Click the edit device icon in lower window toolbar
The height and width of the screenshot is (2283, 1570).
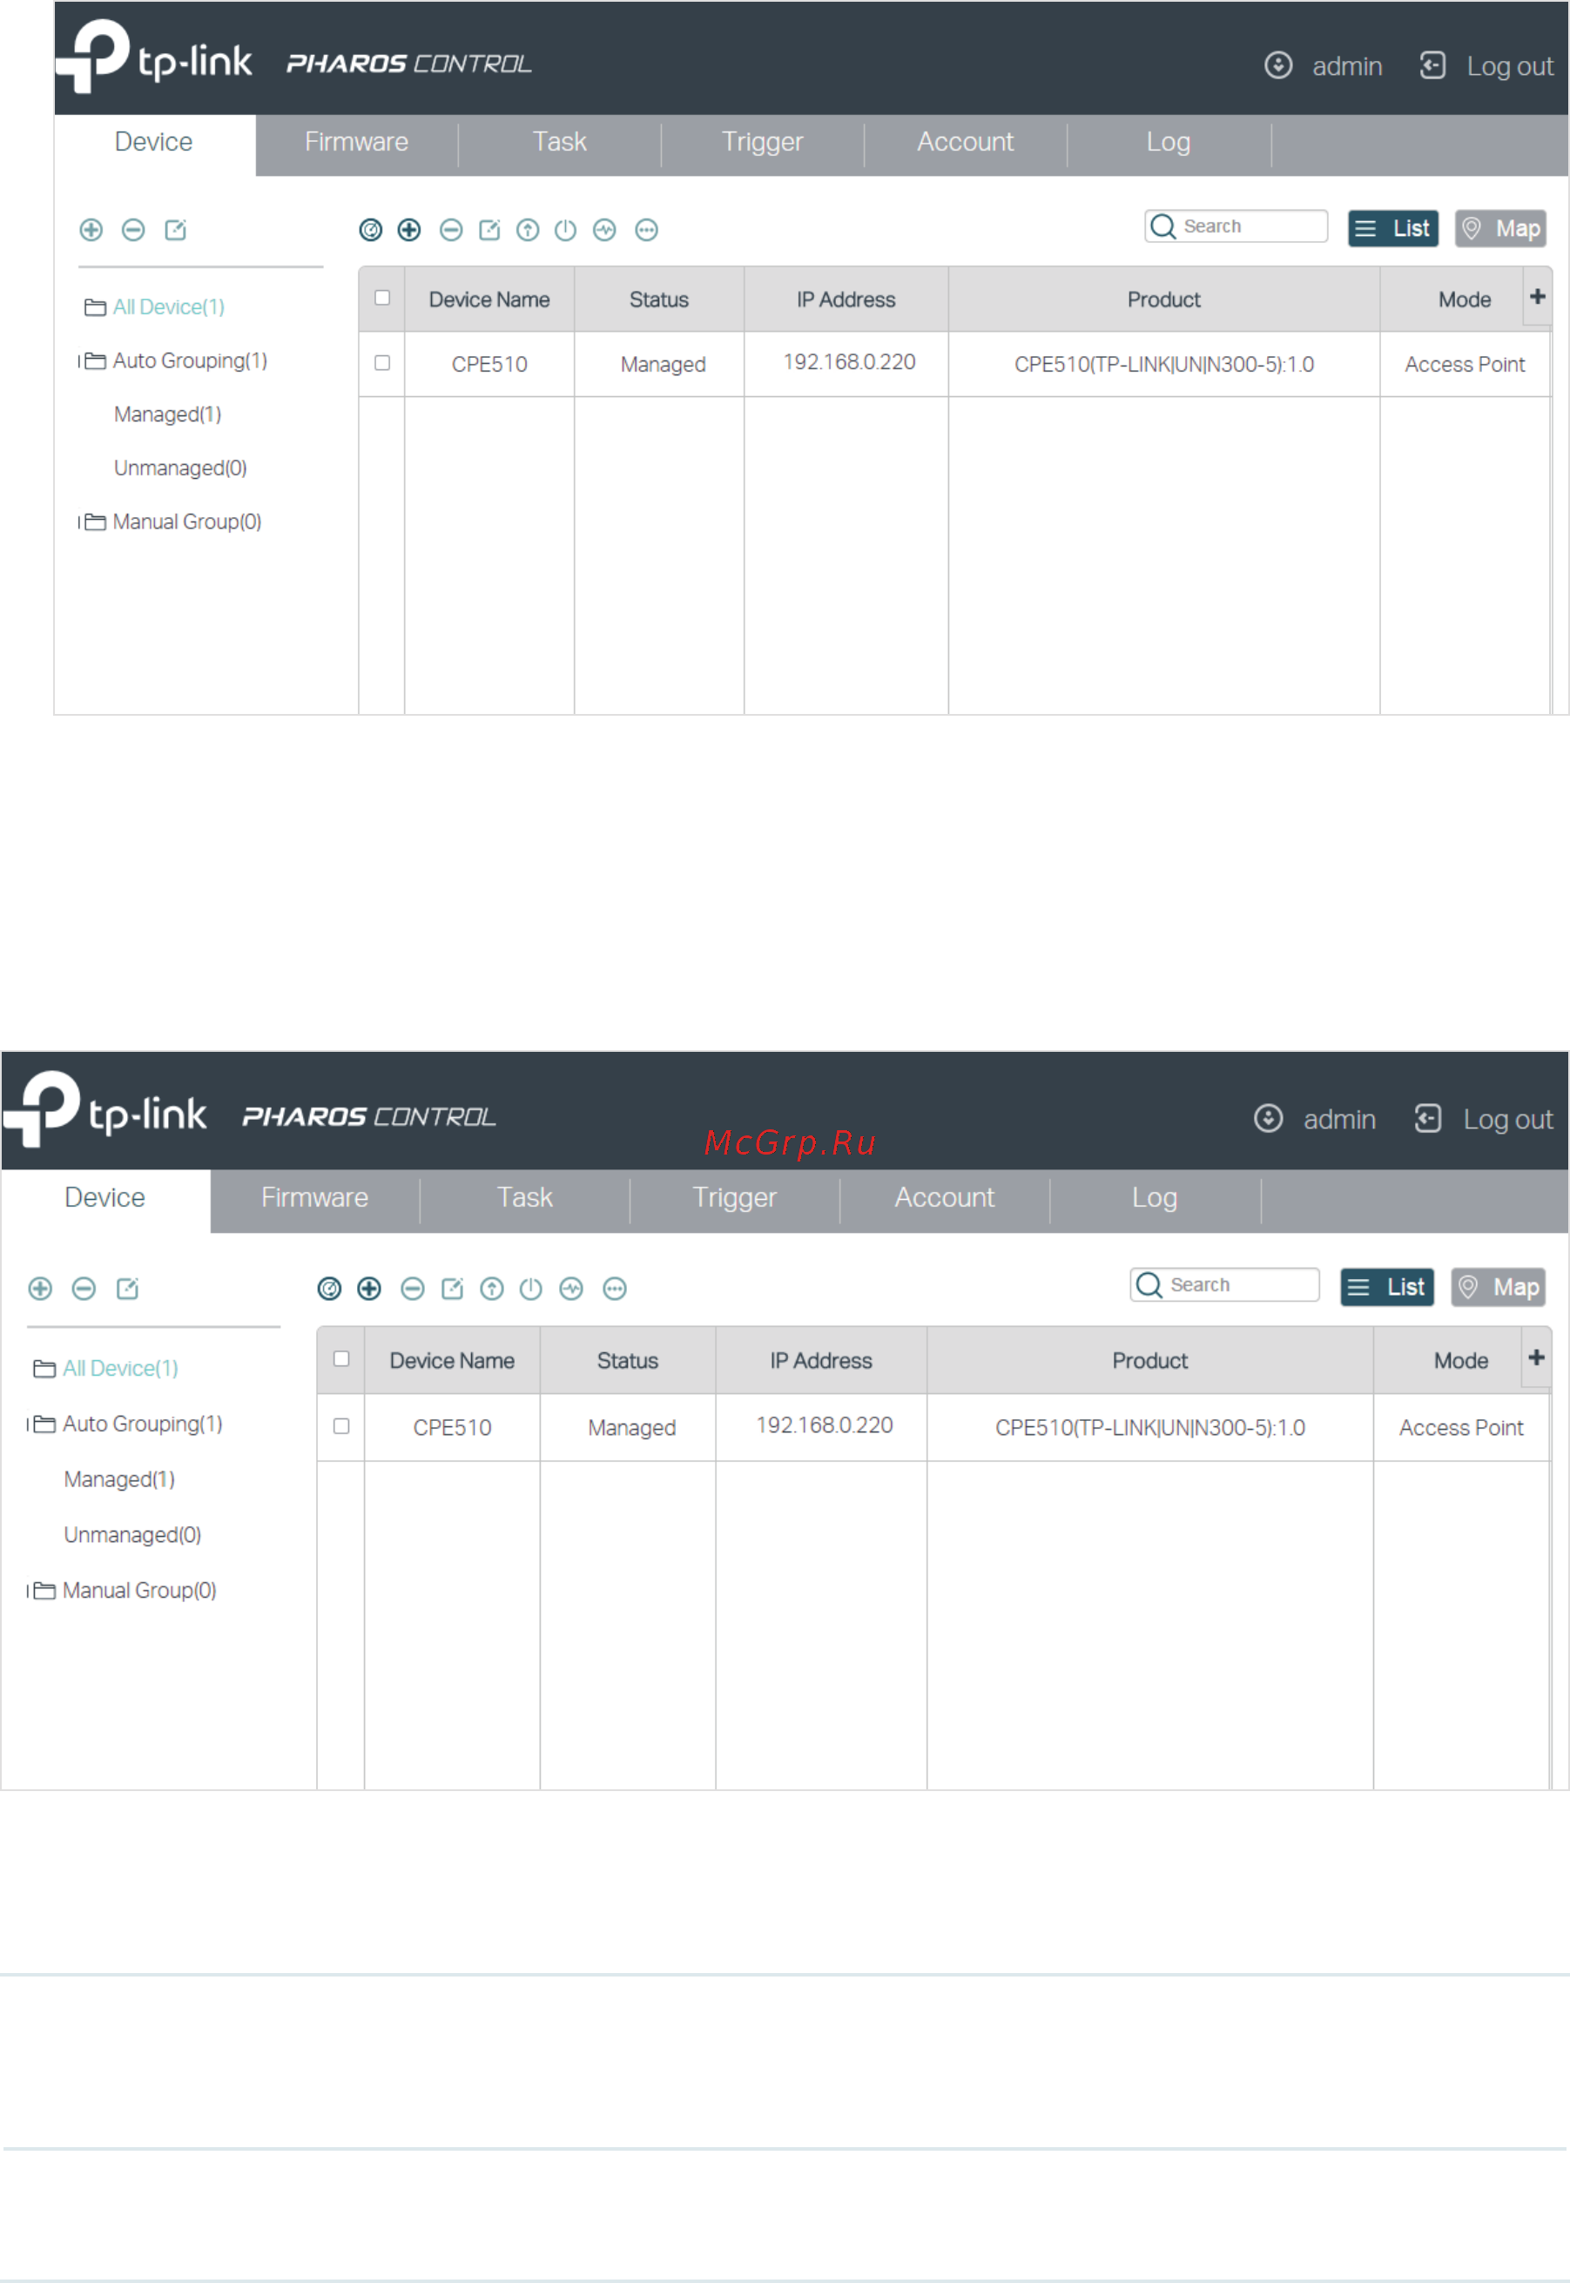tap(453, 1289)
